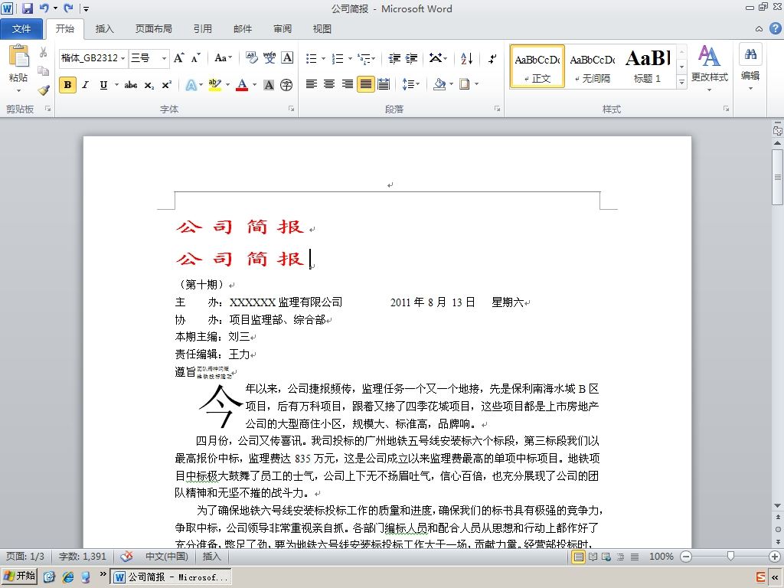Open the line spacing dropdown
Screen dimensions: 784x588
tap(411, 84)
